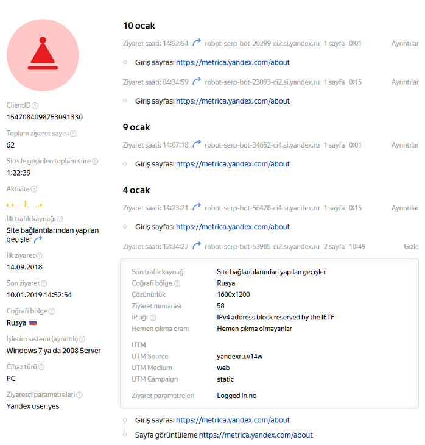The height and width of the screenshot is (445, 425).
Task: Click robot-serp-bot-23093 source text
Action: 262,82
